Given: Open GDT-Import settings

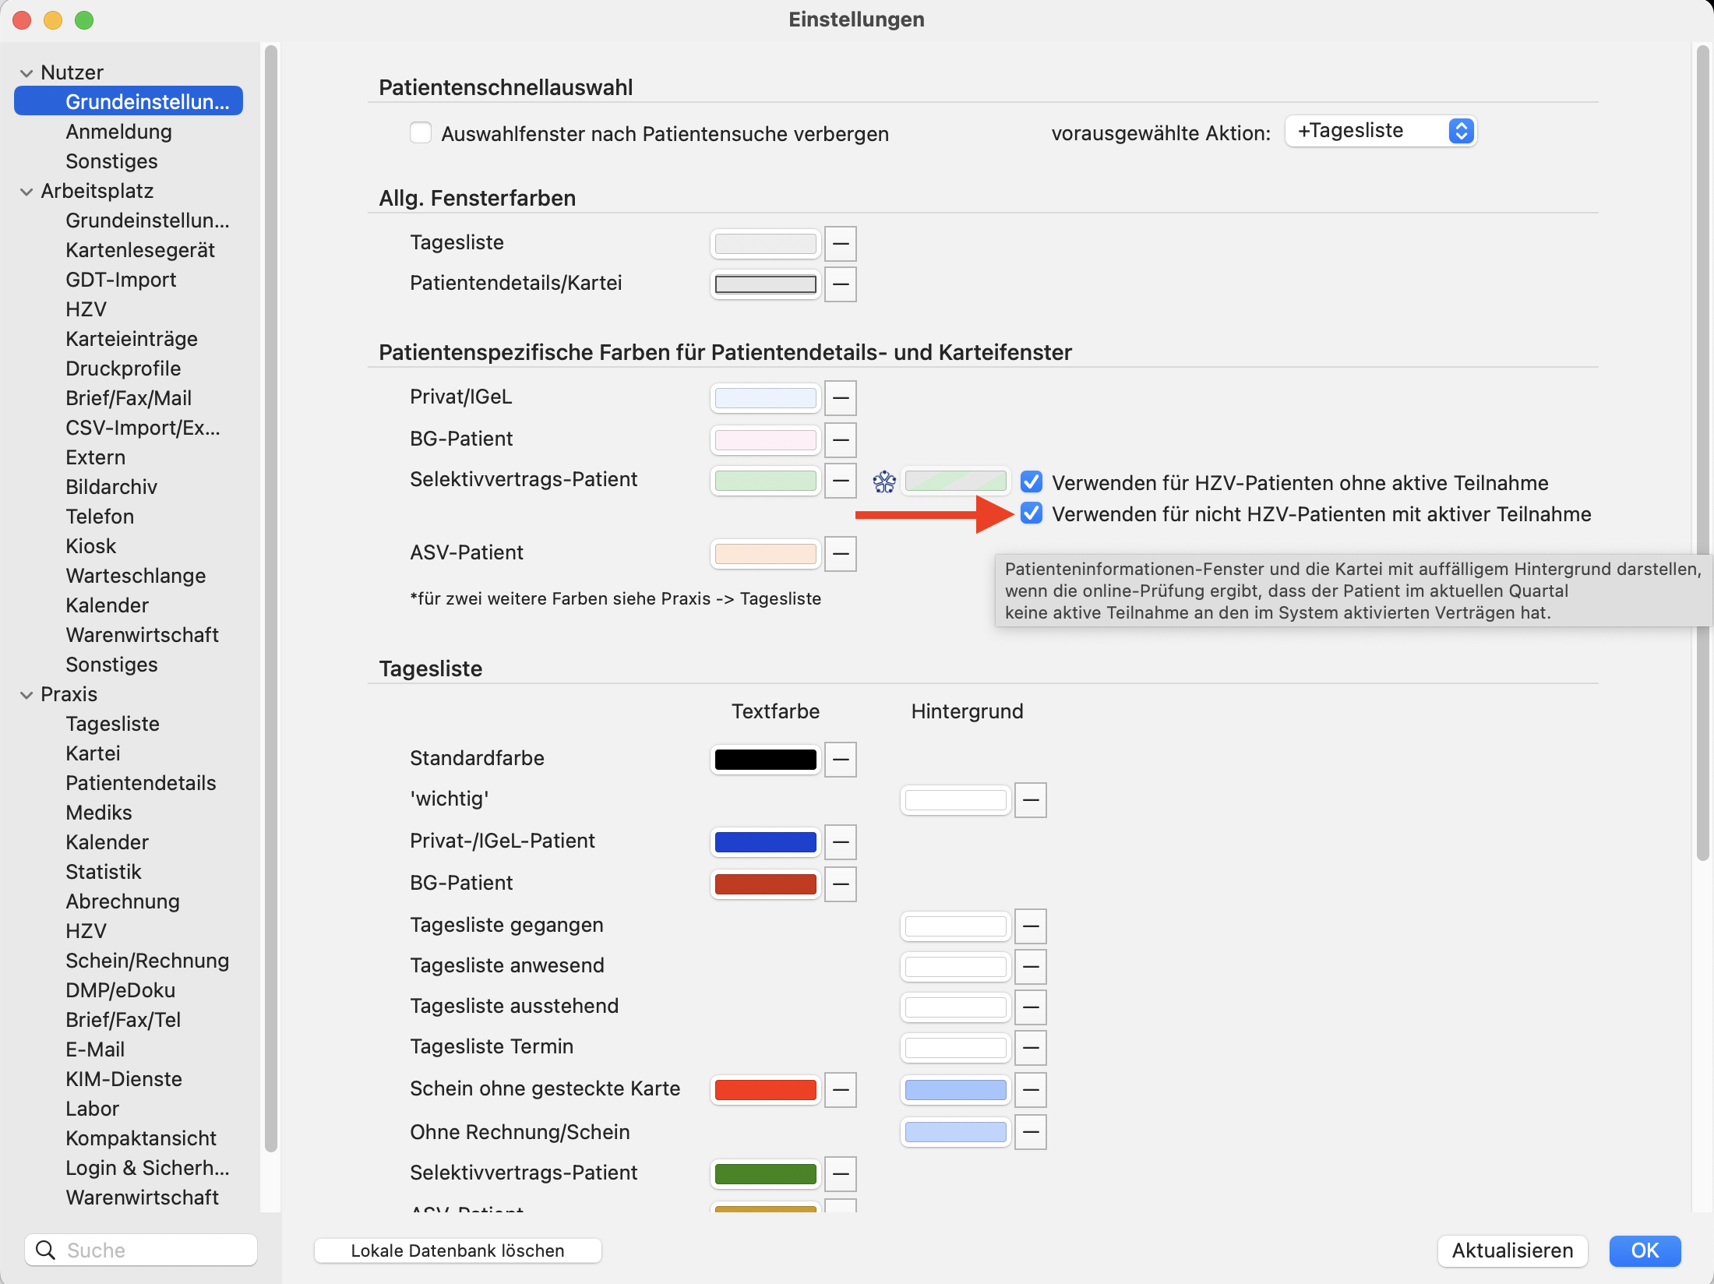Looking at the screenshot, I should click(121, 280).
